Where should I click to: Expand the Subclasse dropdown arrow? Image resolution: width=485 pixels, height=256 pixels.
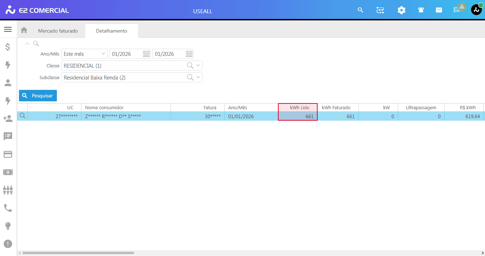point(198,77)
